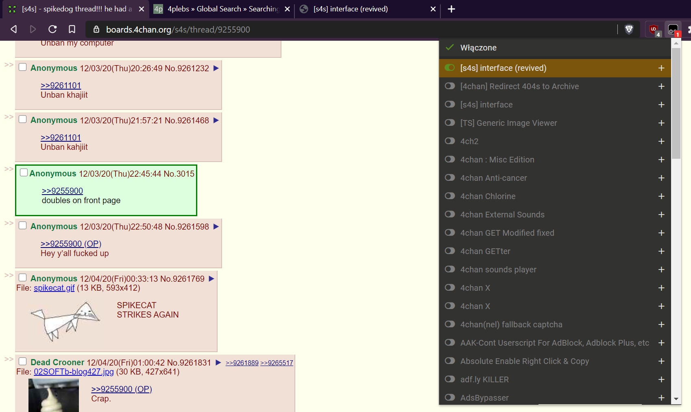
Task: Open the spikecat.gif file link
Action: click(54, 288)
